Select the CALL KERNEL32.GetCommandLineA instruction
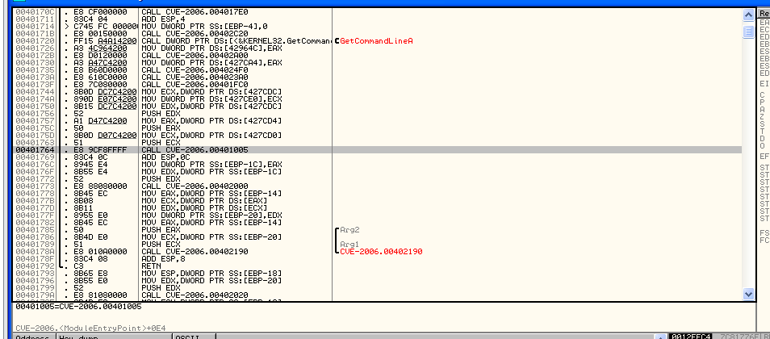 click(236, 41)
